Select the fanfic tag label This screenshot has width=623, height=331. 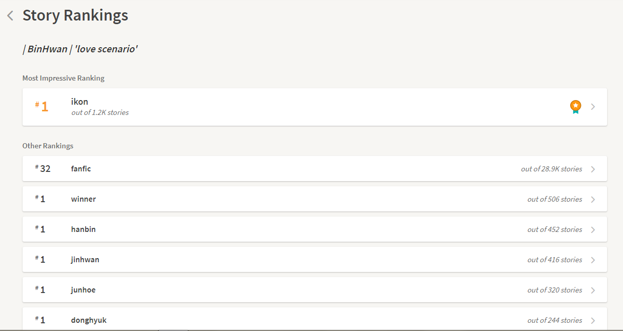pos(81,169)
